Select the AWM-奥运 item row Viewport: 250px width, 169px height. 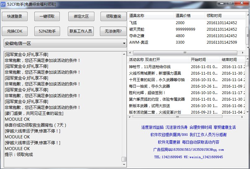(187, 42)
